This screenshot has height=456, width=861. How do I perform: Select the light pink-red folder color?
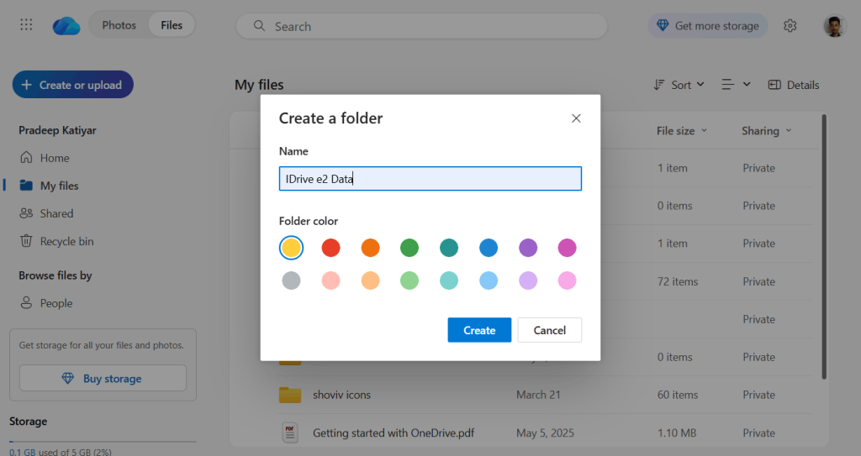(330, 280)
